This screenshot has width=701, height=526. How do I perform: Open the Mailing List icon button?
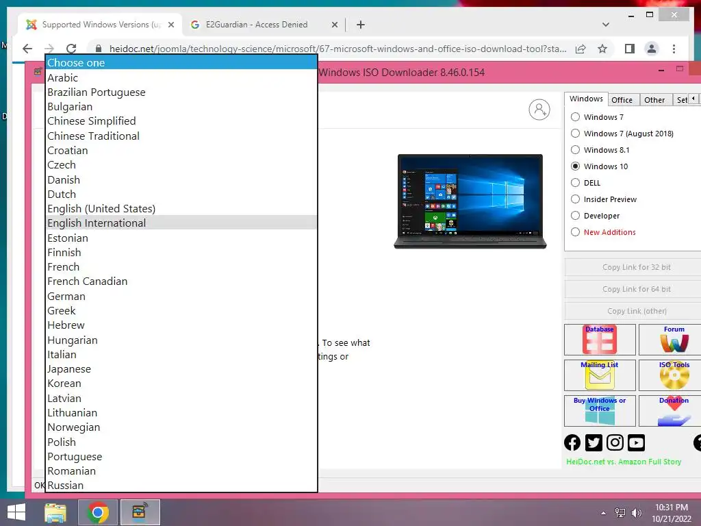click(600, 376)
